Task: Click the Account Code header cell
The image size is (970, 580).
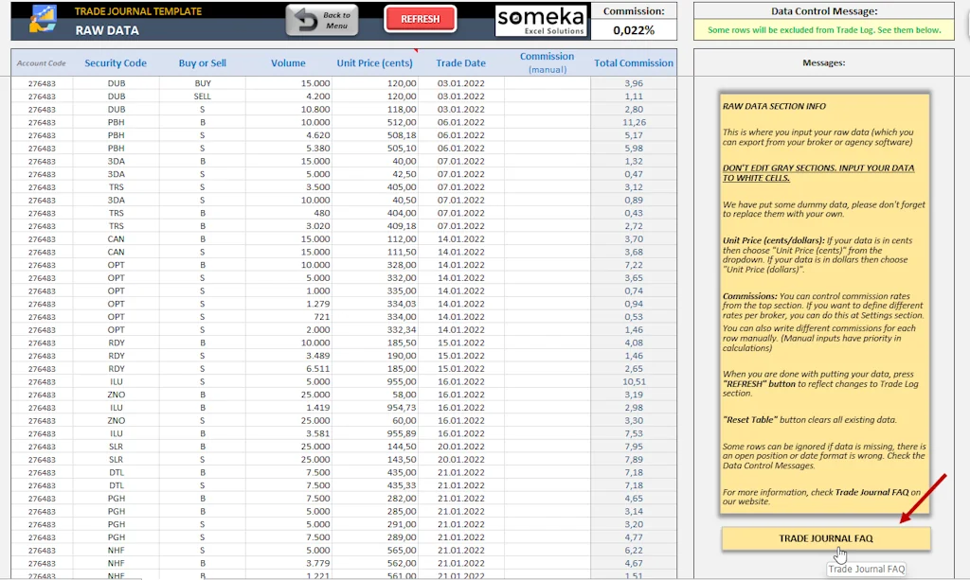Action: (42, 62)
